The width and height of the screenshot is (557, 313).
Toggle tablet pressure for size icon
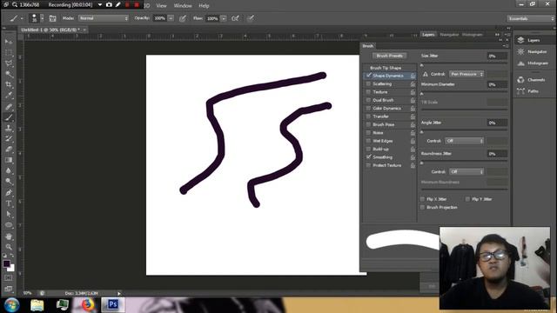pos(251,18)
